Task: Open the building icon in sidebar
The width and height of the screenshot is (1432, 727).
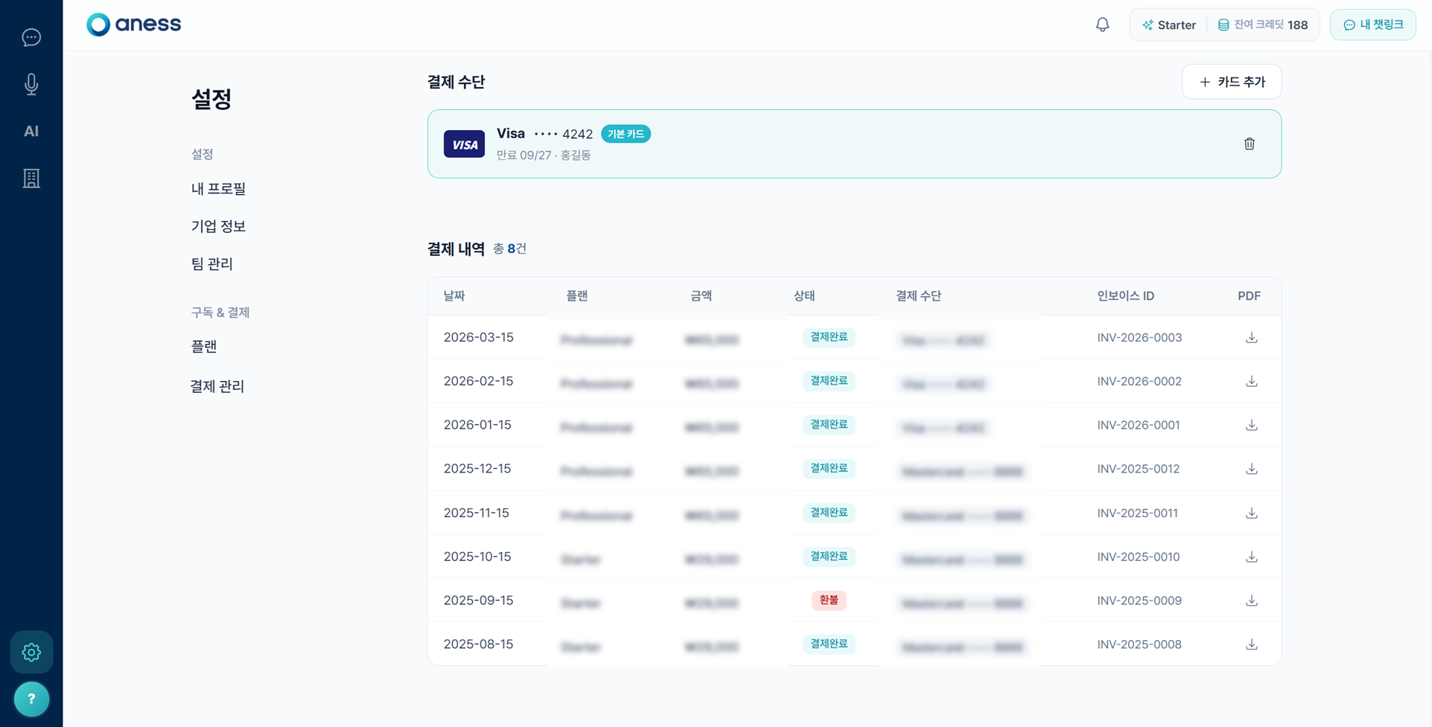Action: (x=31, y=179)
